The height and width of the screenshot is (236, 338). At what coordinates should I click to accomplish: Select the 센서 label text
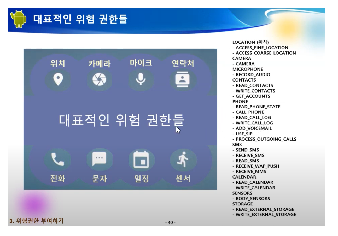[x=183, y=179]
